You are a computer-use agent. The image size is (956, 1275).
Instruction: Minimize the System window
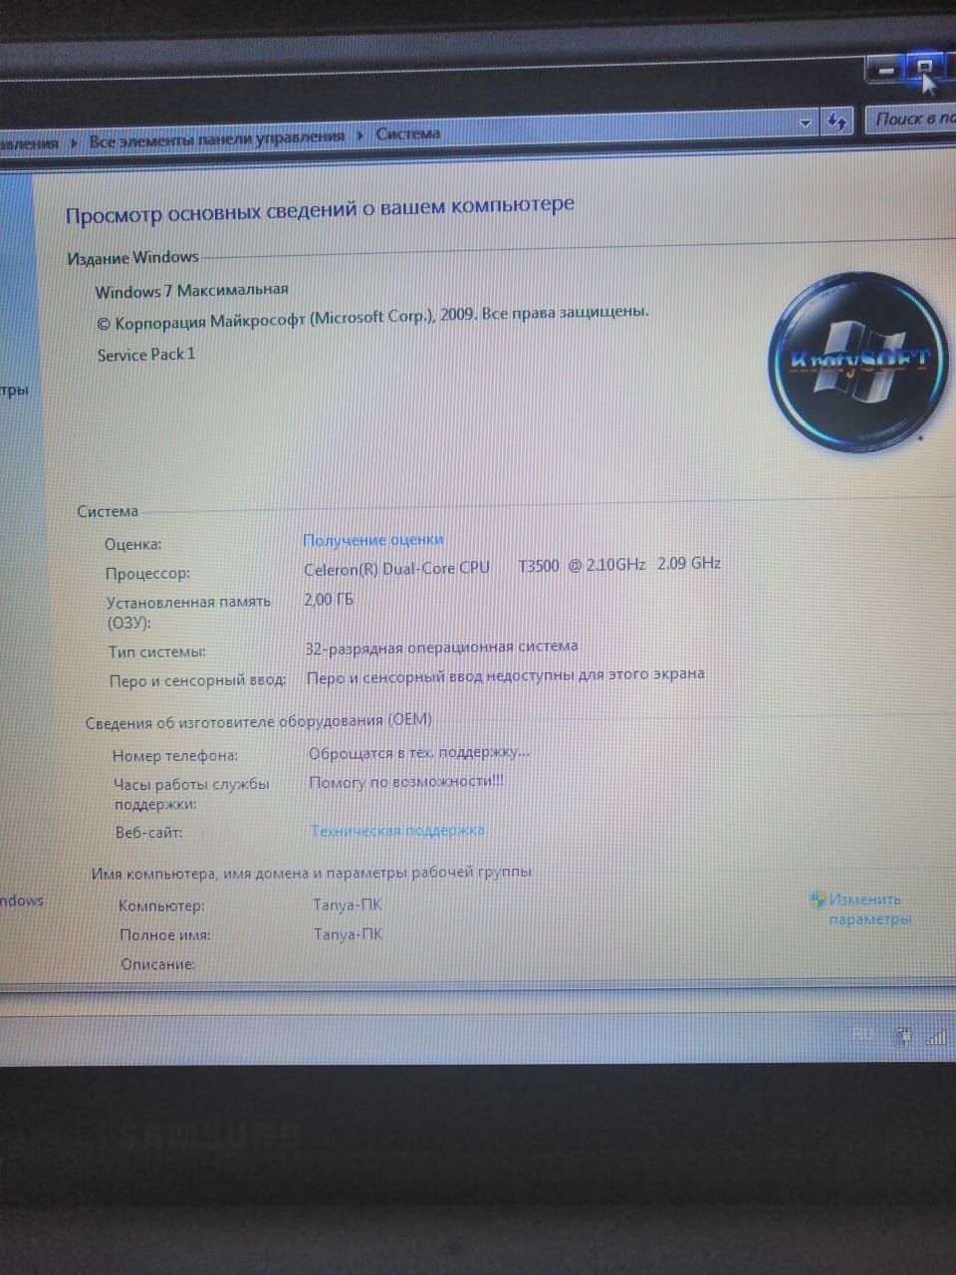coord(884,70)
